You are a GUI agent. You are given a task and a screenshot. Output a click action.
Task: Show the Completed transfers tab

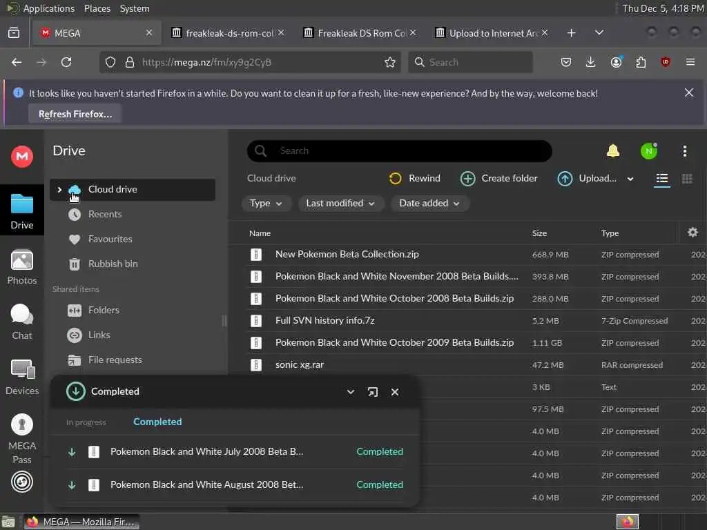click(x=157, y=422)
